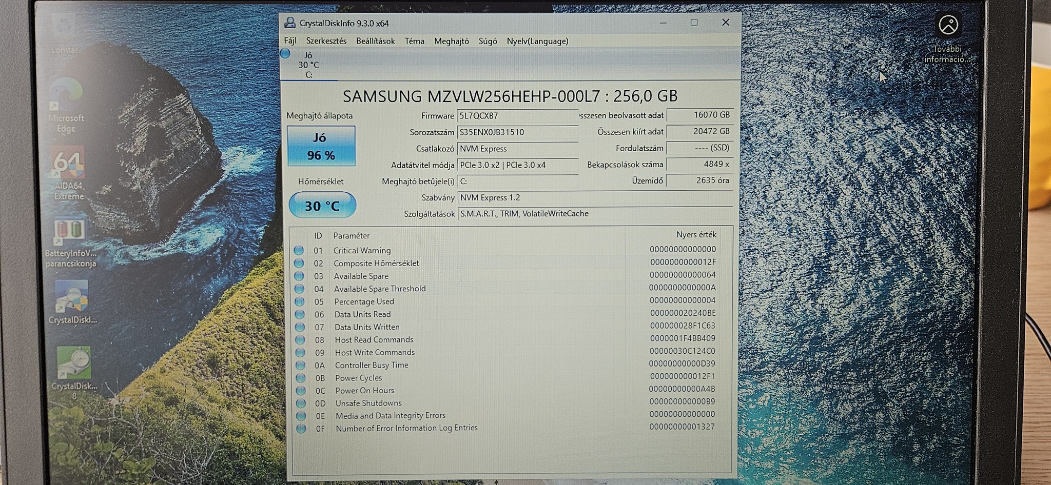This screenshot has height=485, width=1051.
Task: Click the 30 °C temperature button
Action: [322, 206]
